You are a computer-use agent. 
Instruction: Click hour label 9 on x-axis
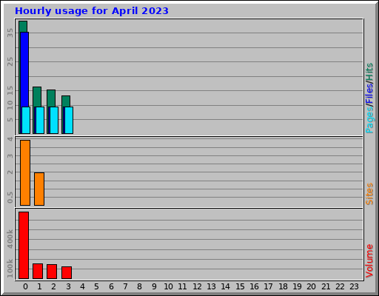pos(154,286)
